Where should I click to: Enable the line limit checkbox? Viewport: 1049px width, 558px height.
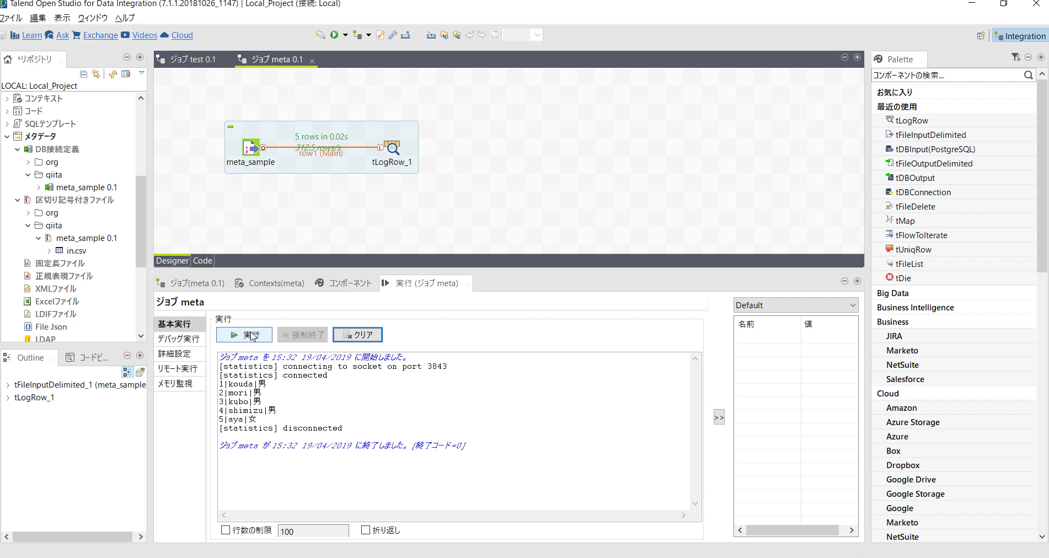click(x=226, y=530)
